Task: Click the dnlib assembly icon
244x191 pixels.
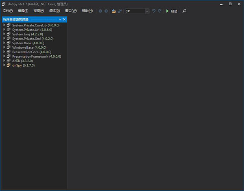Action: click(x=9, y=61)
